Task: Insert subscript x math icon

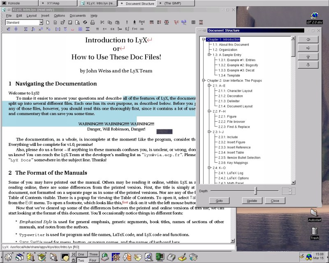Action: [48, 29]
